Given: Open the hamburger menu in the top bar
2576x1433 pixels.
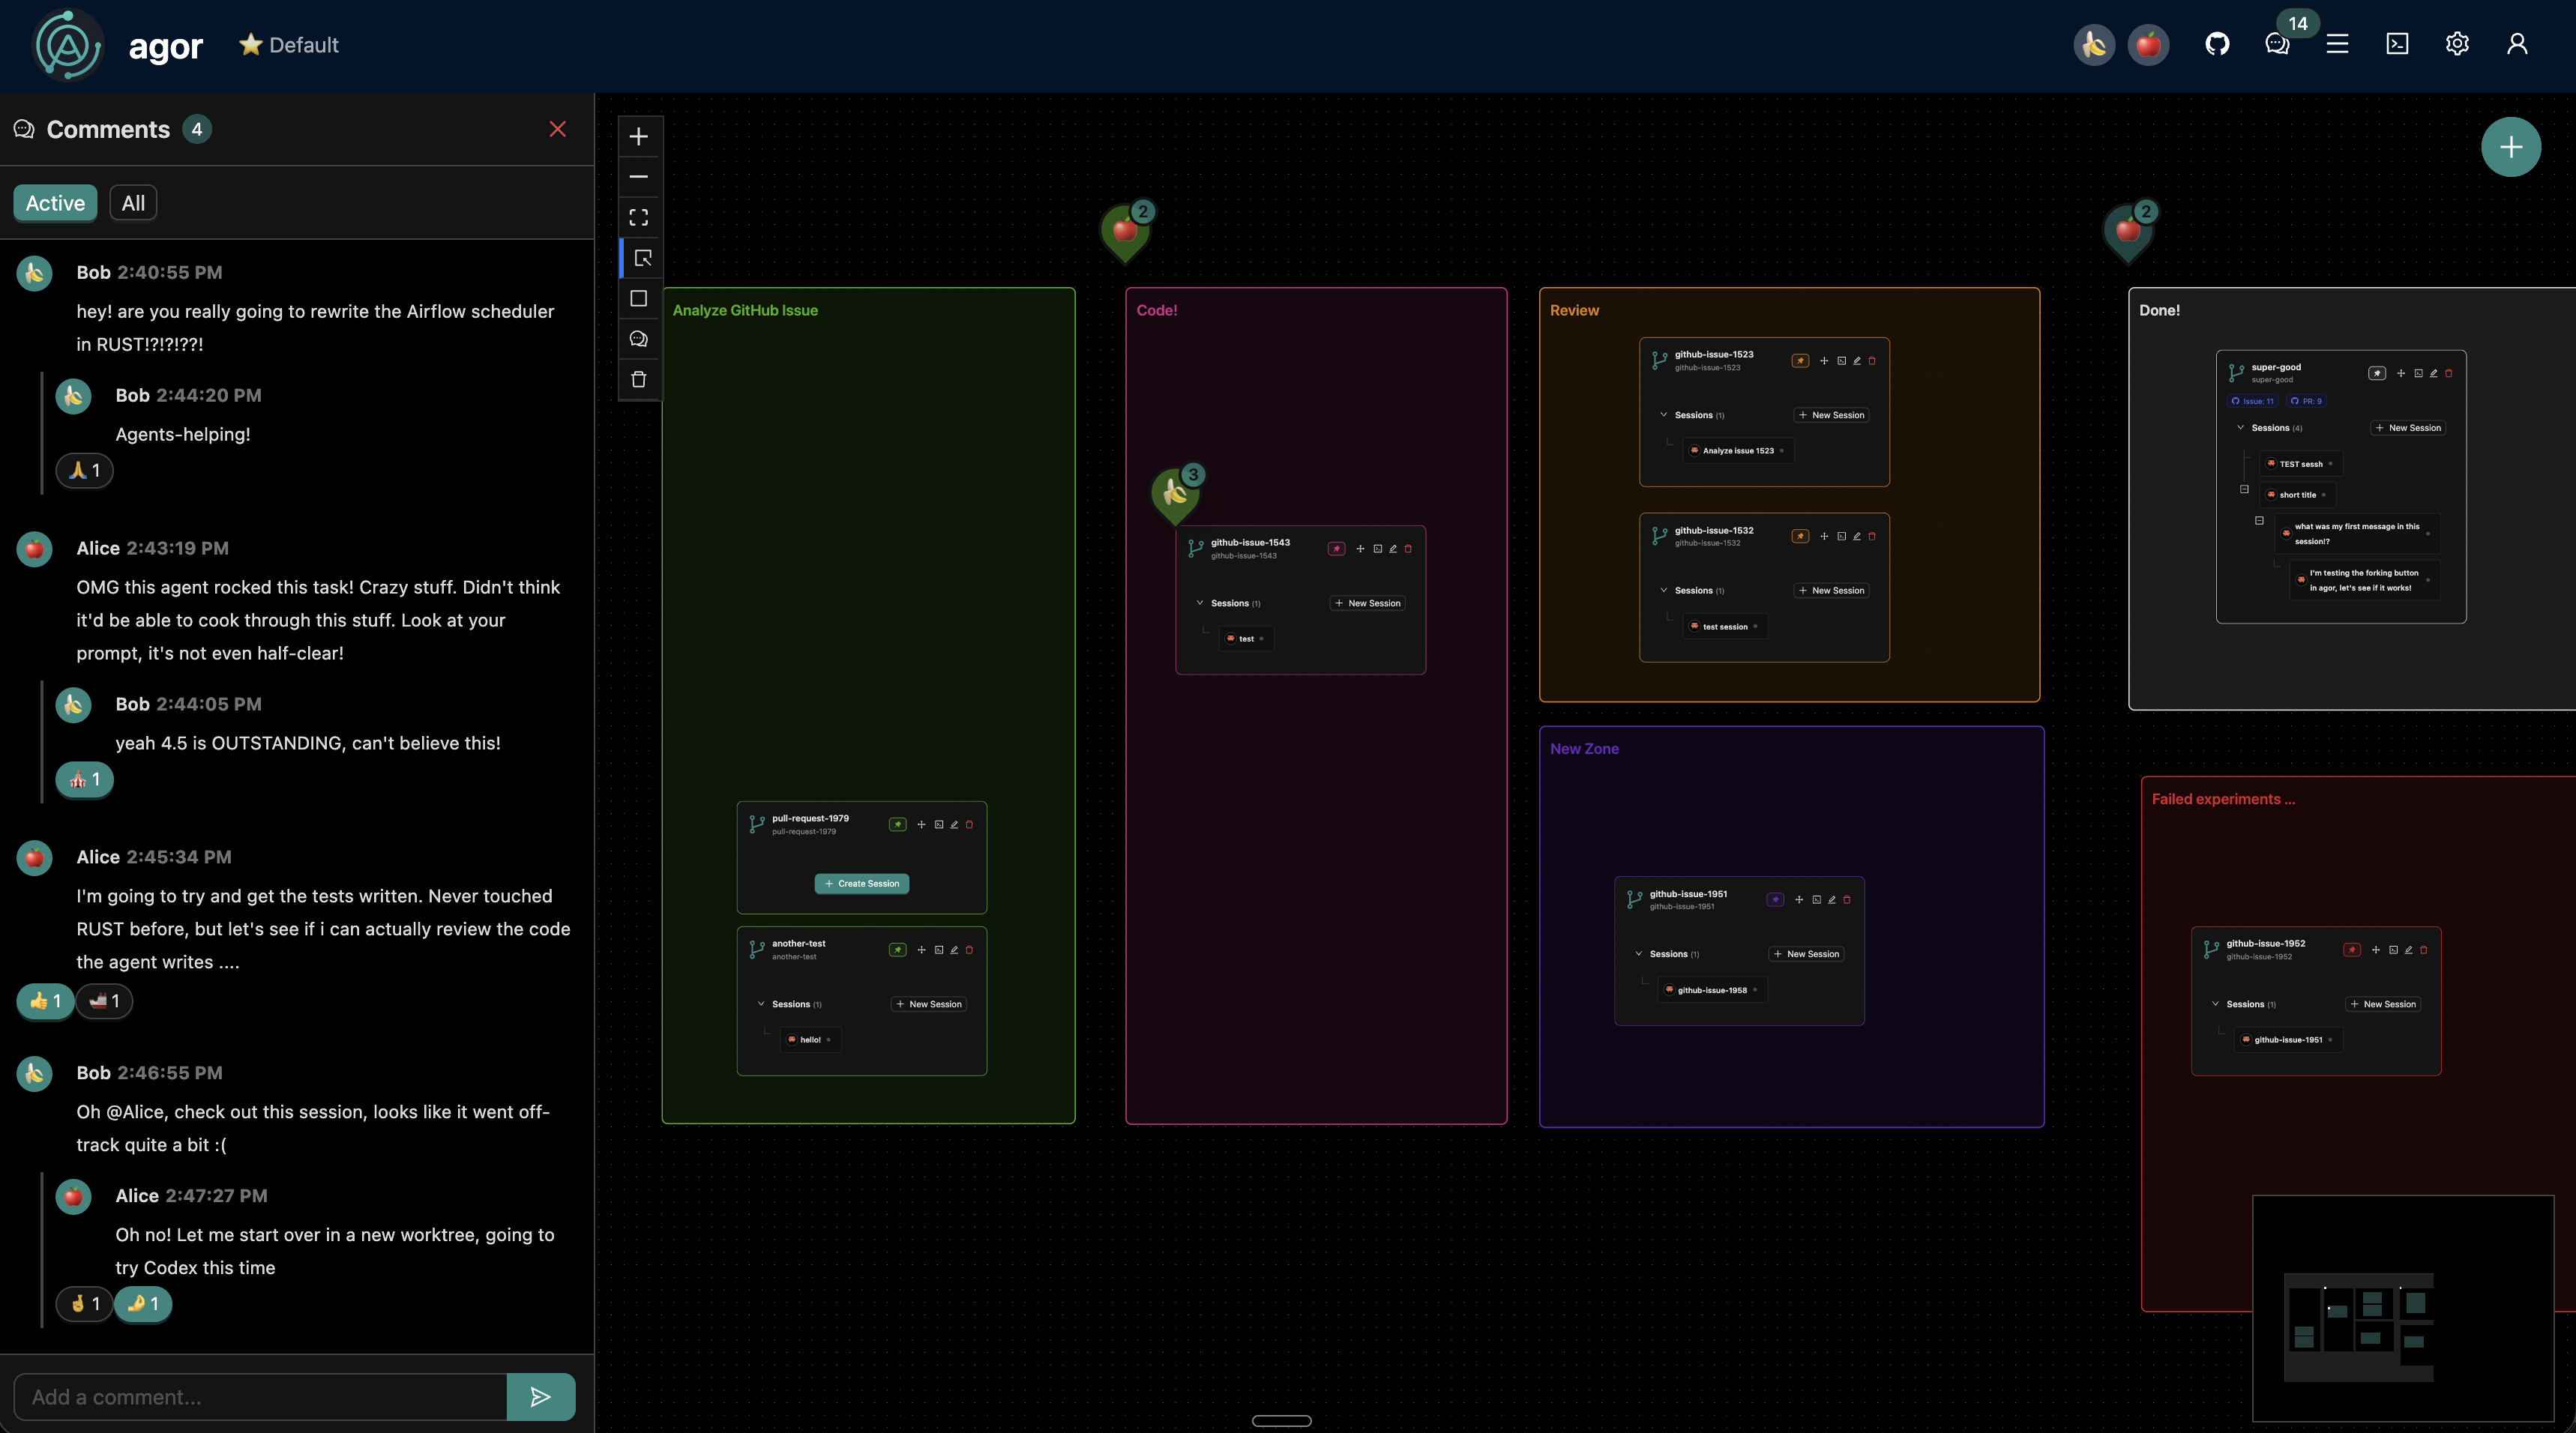Looking at the screenshot, I should [2337, 44].
